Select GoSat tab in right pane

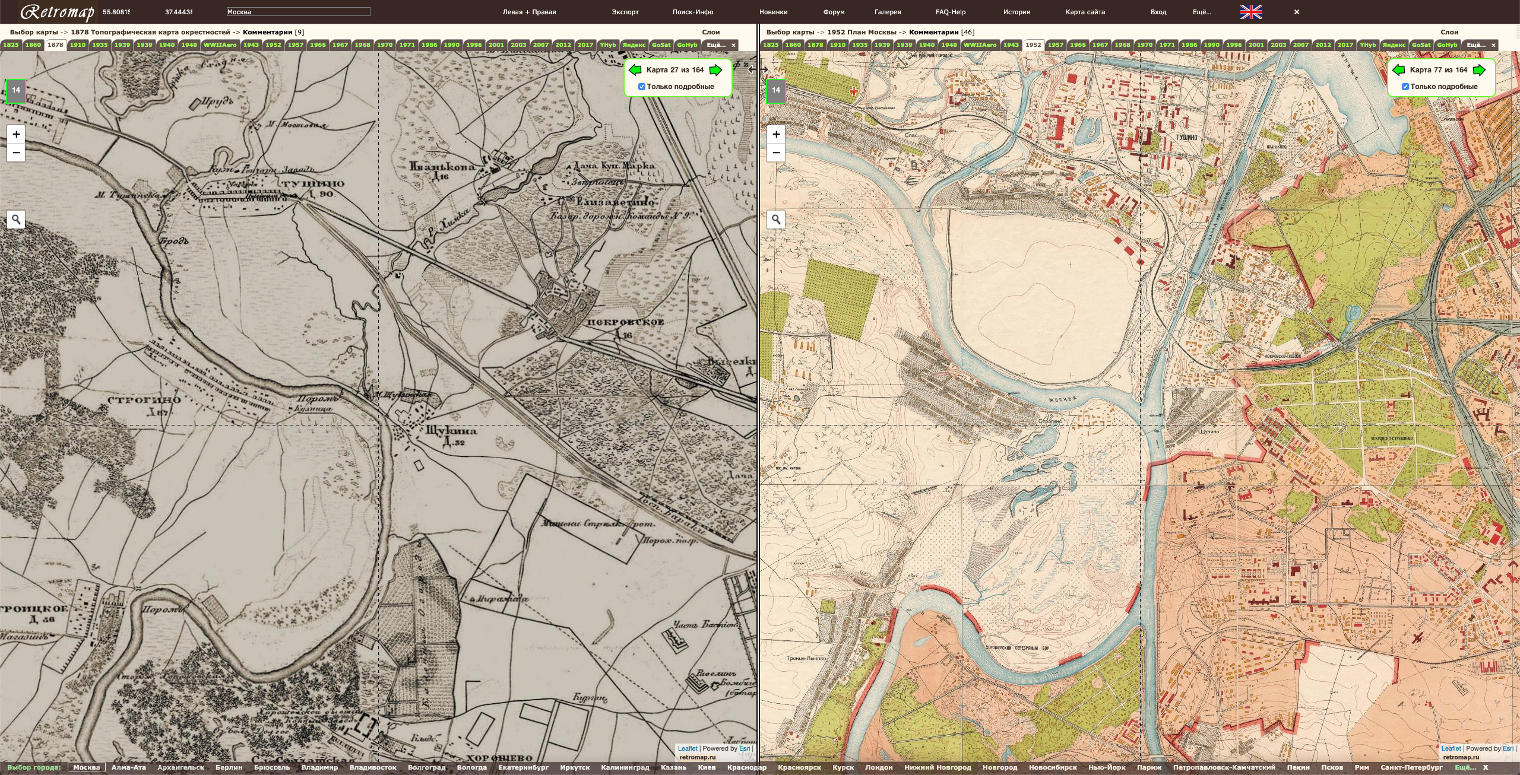[x=1421, y=45]
